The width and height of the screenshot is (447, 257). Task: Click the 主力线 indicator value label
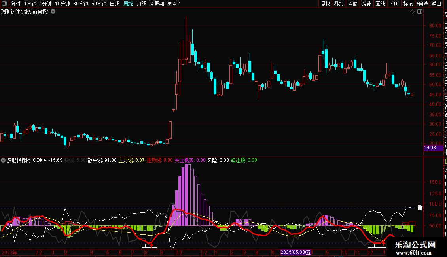(x=131, y=160)
